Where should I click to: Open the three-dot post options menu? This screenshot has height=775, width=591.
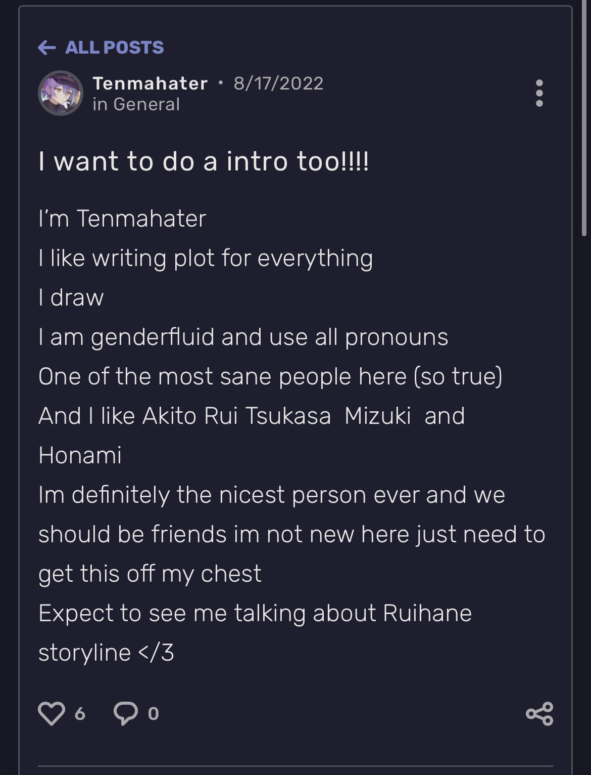[539, 93]
